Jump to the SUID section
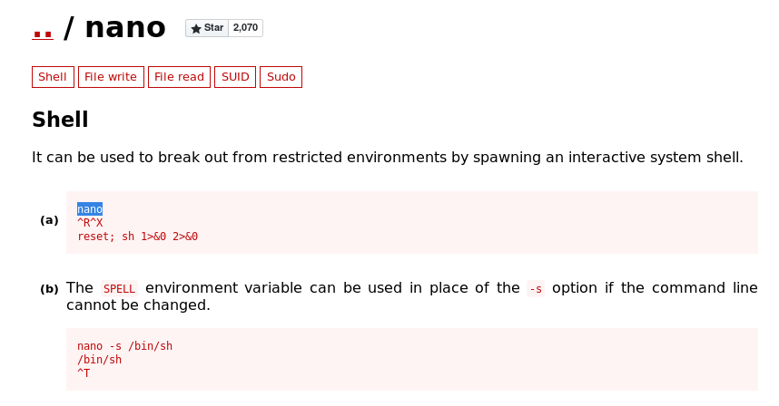The image size is (779, 406). [x=235, y=77]
